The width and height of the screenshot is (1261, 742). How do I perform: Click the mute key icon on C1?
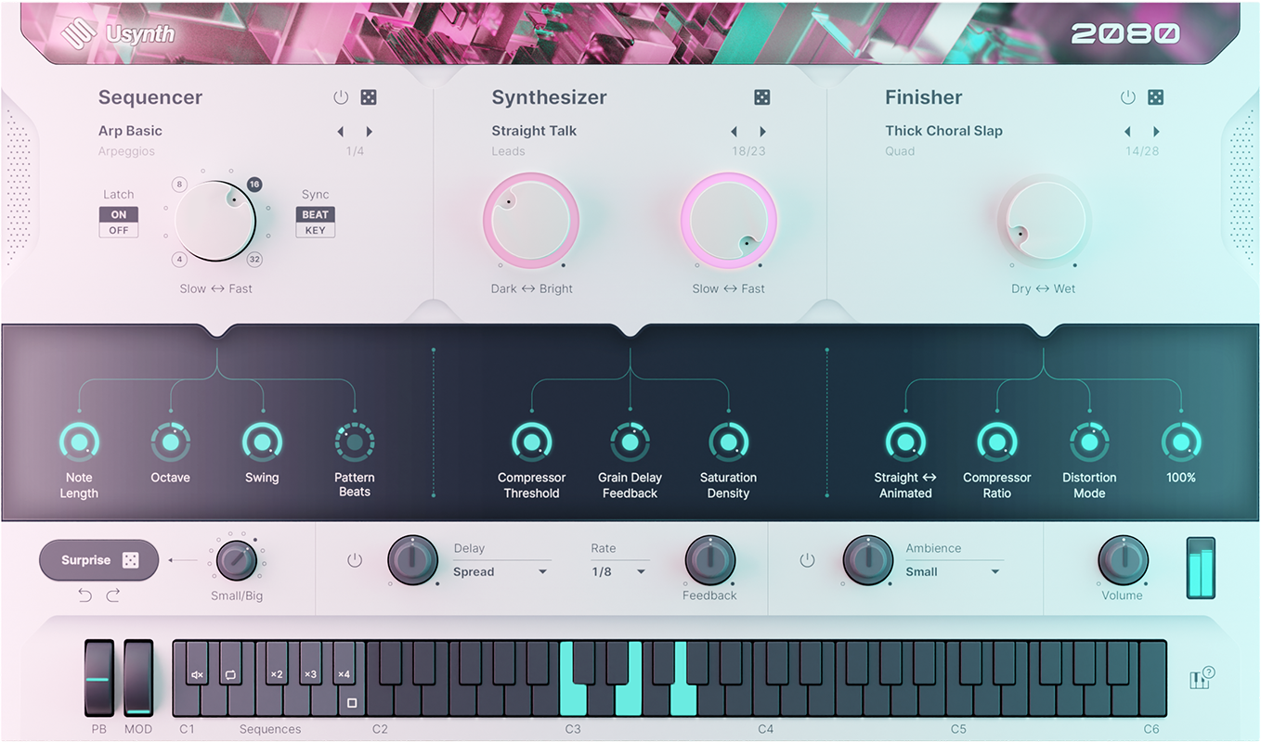[x=195, y=674]
